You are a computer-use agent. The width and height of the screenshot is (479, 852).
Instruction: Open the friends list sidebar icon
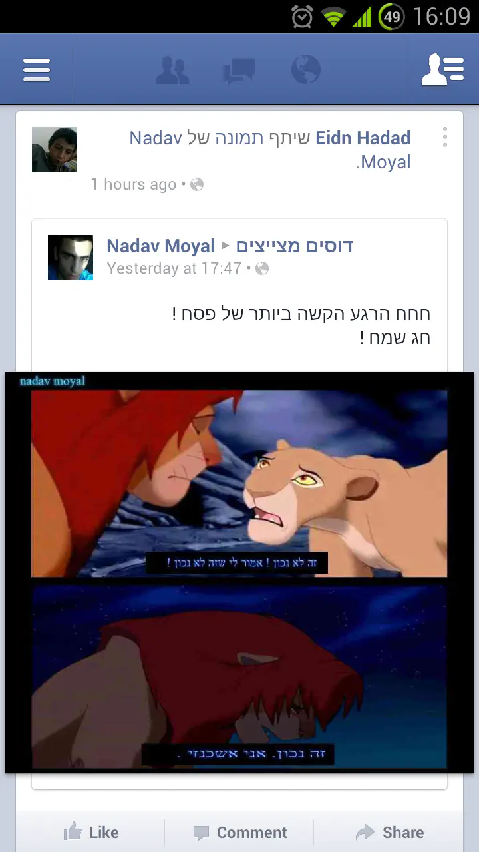click(x=442, y=69)
